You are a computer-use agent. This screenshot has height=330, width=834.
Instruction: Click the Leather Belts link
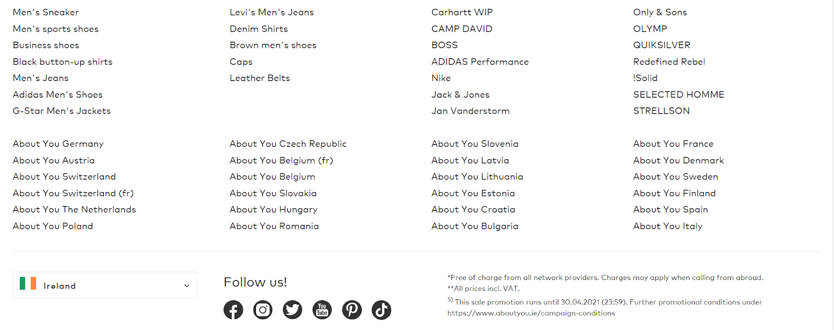[260, 78]
